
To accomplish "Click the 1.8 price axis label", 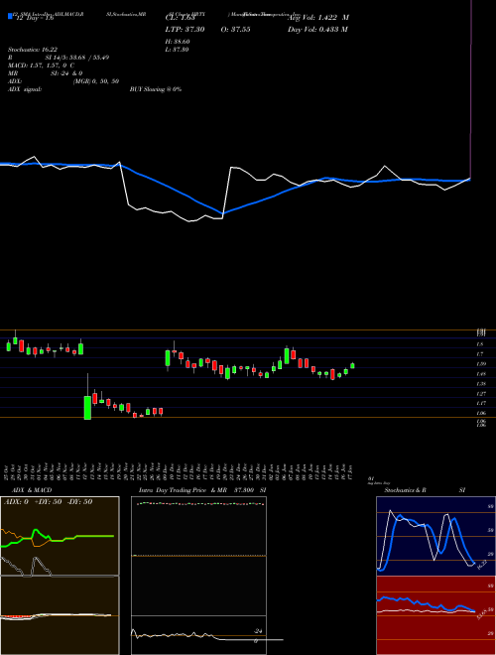I will click(480, 344).
